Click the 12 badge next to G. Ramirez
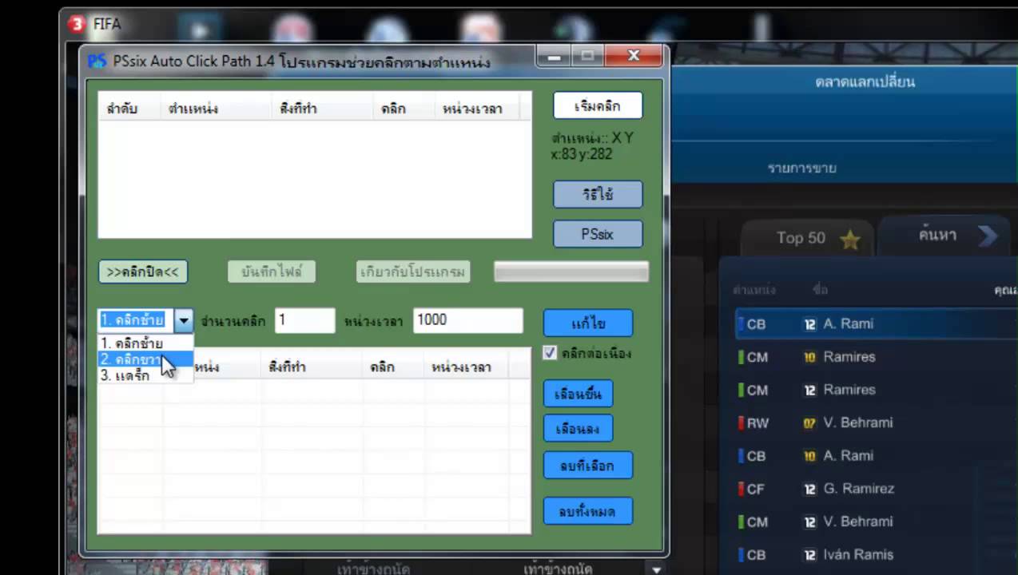Viewport: 1018px width, 575px height. click(x=809, y=489)
